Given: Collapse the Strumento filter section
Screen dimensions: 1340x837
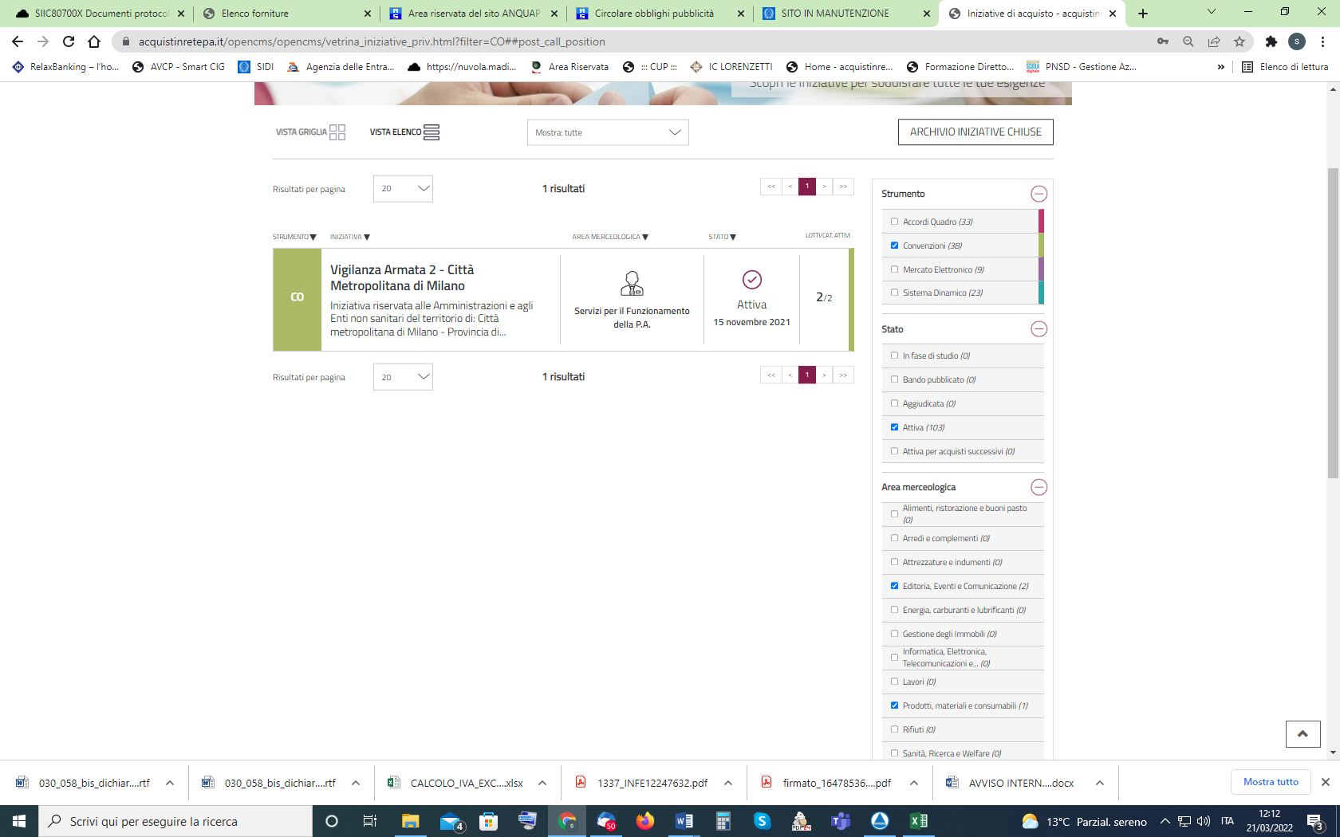Looking at the screenshot, I should pos(1038,194).
